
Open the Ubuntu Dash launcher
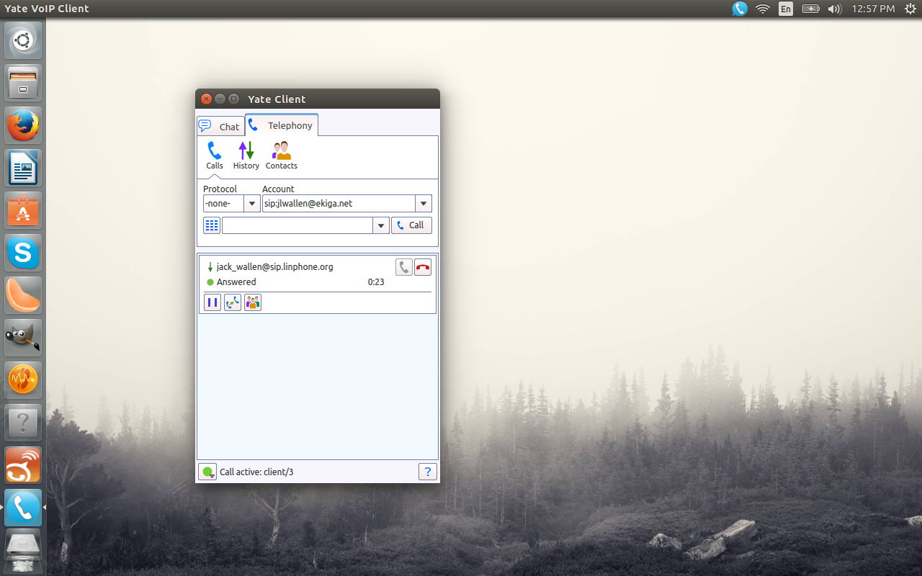(23, 40)
